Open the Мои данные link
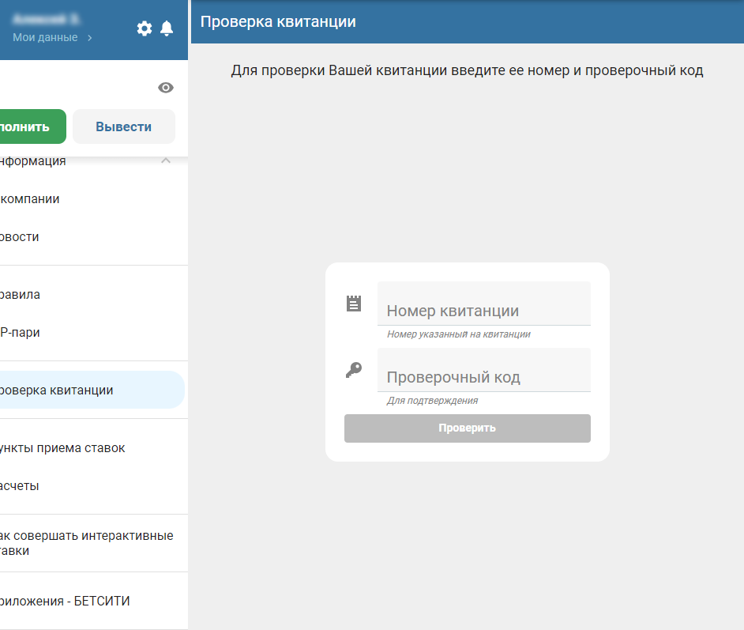The width and height of the screenshot is (744, 630). 45,37
